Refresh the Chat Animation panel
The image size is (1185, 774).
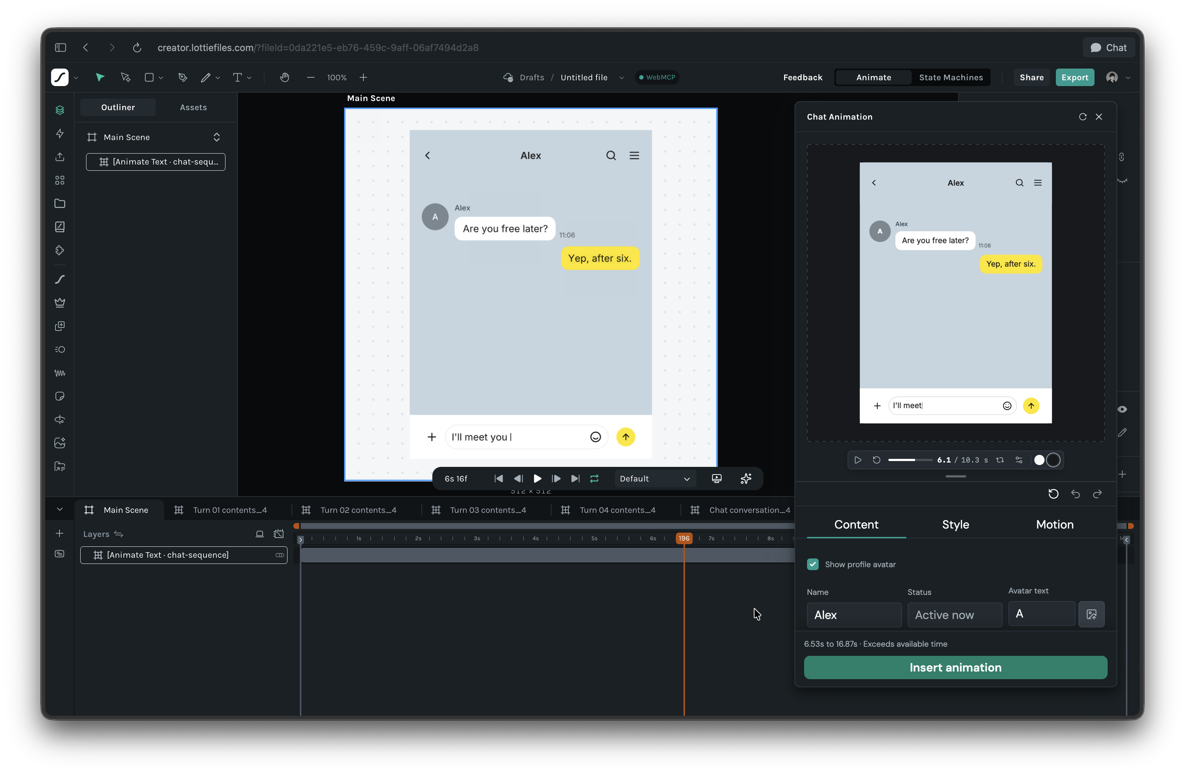click(x=1082, y=116)
